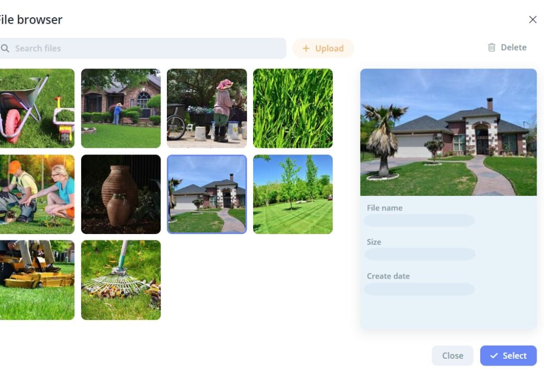
Task: Click the plus icon on Upload
Action: tap(307, 48)
